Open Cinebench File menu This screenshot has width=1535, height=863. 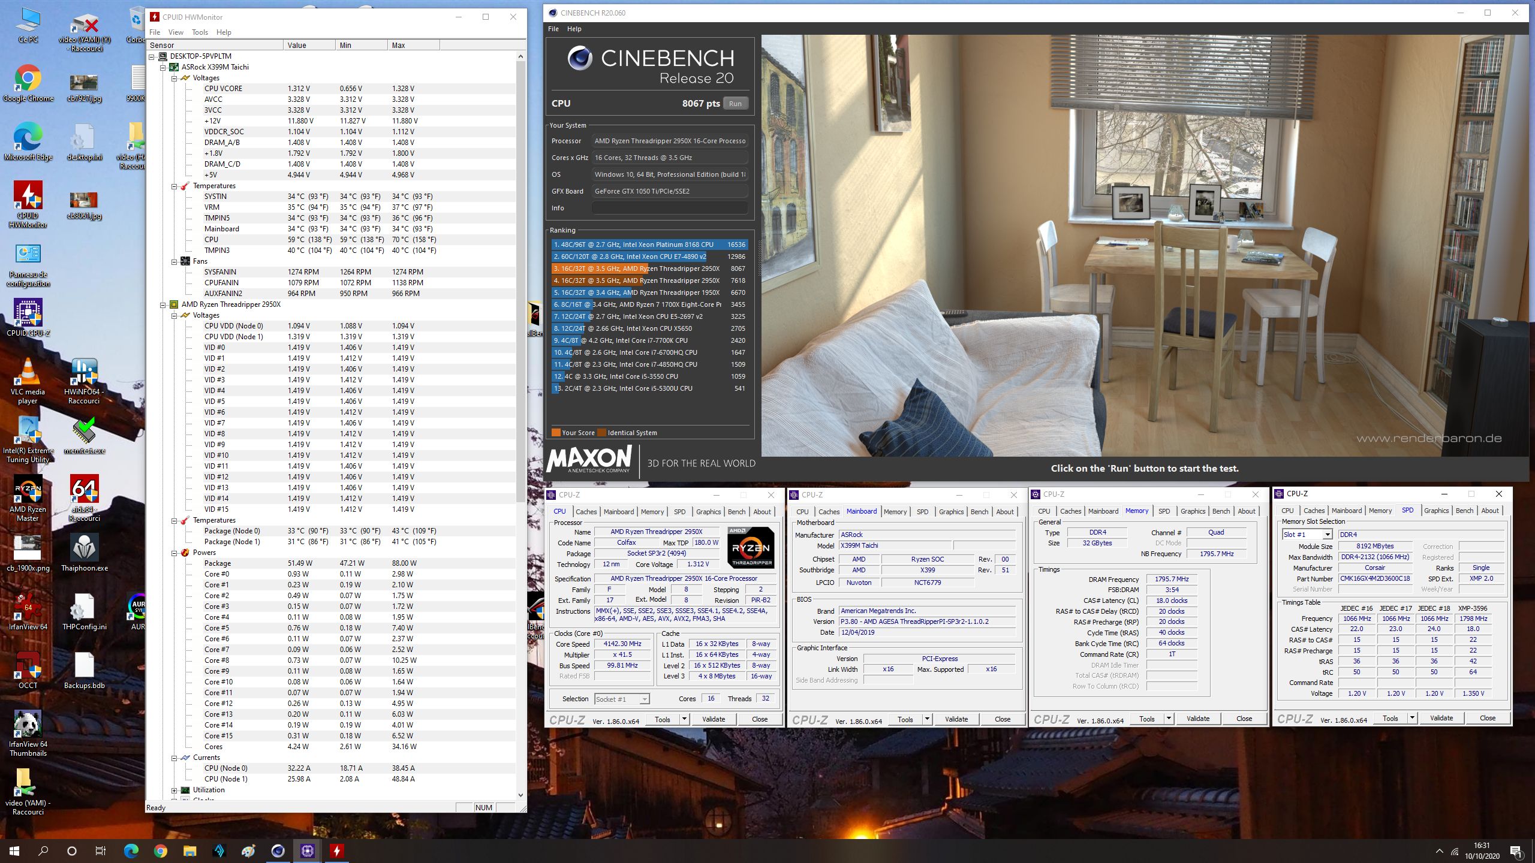pyautogui.click(x=553, y=29)
